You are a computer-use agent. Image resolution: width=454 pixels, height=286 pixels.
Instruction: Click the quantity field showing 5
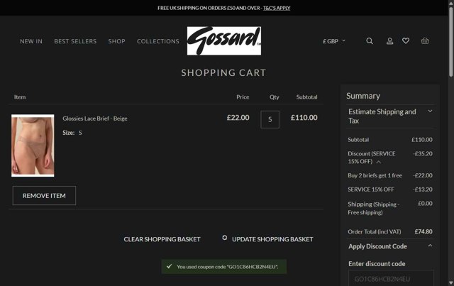point(270,119)
